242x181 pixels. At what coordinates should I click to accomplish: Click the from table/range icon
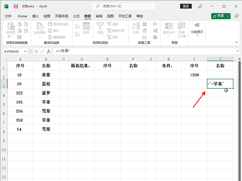tap(19, 37)
